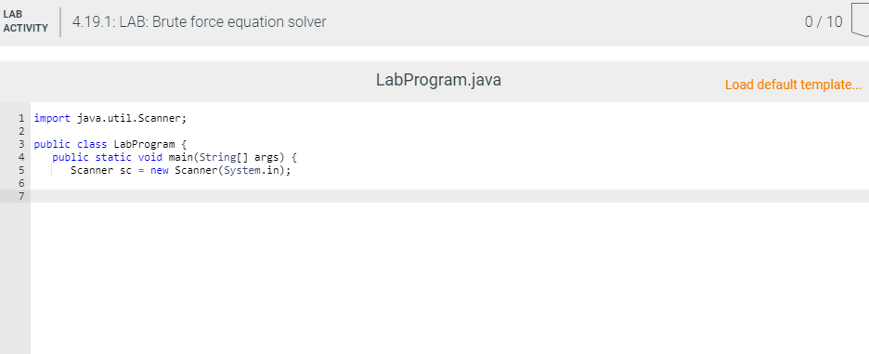Click line number 4 in the gutter
Image resolution: width=869 pixels, height=354 pixels.
21,157
